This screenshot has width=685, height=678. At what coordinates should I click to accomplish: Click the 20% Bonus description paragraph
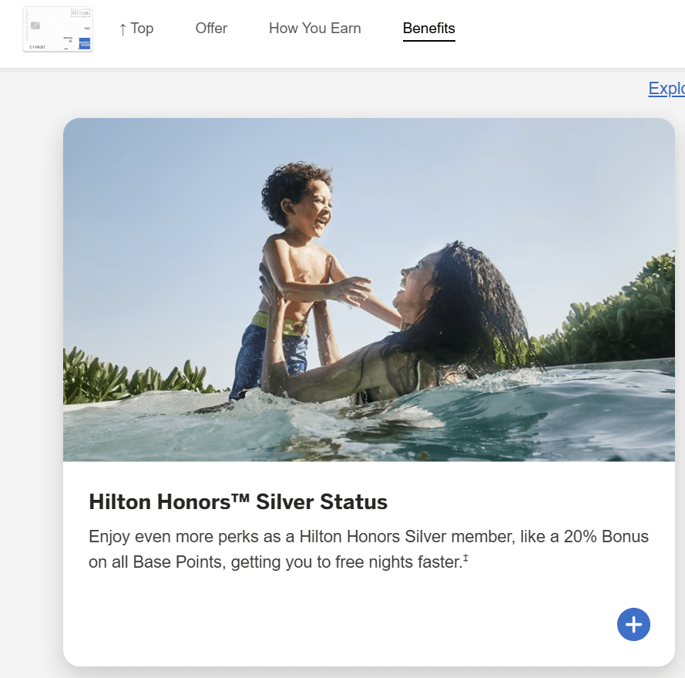click(x=368, y=549)
